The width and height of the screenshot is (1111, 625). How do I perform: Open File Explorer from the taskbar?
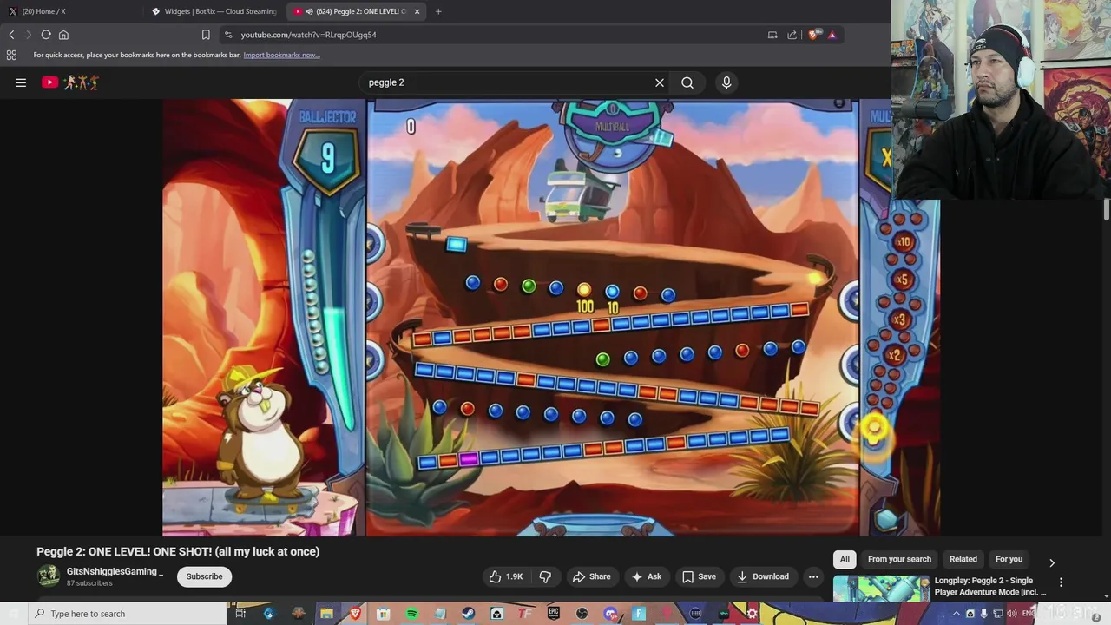click(x=326, y=614)
